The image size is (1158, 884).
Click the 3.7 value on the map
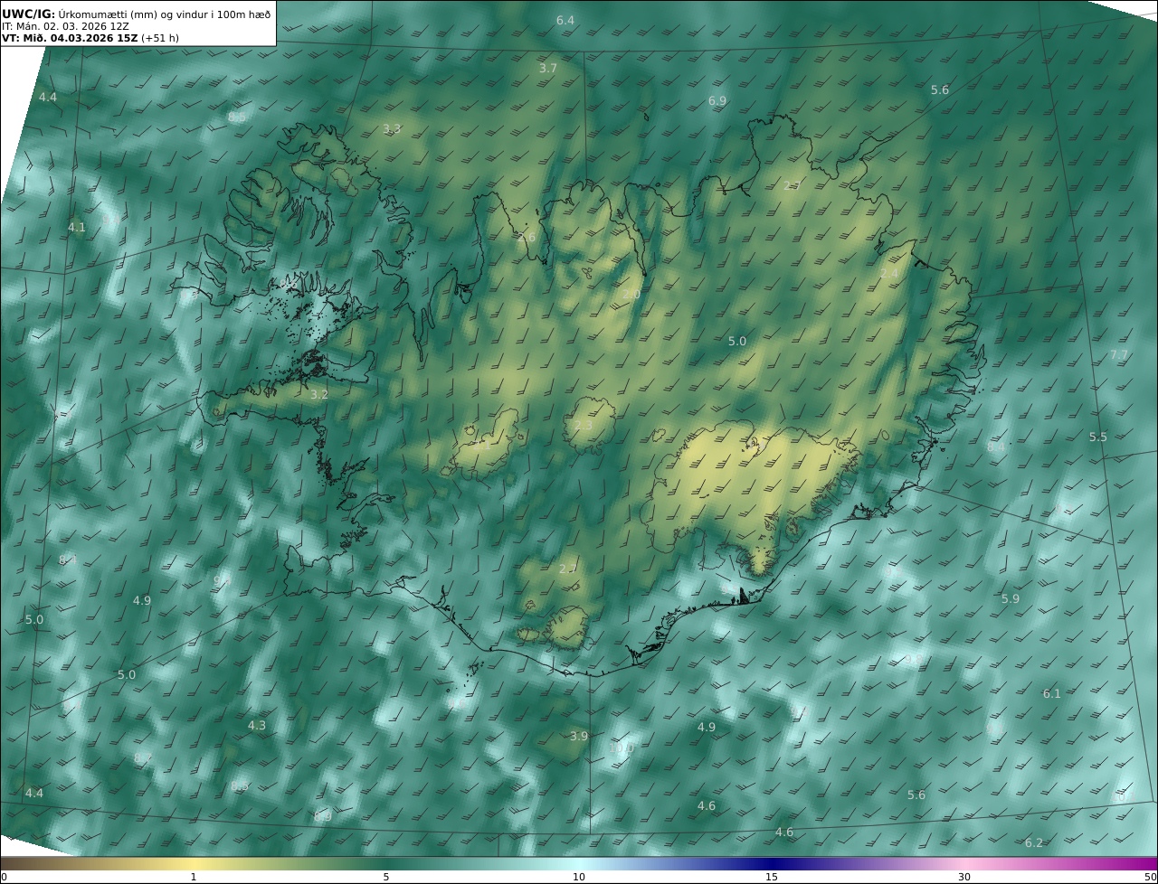click(548, 68)
